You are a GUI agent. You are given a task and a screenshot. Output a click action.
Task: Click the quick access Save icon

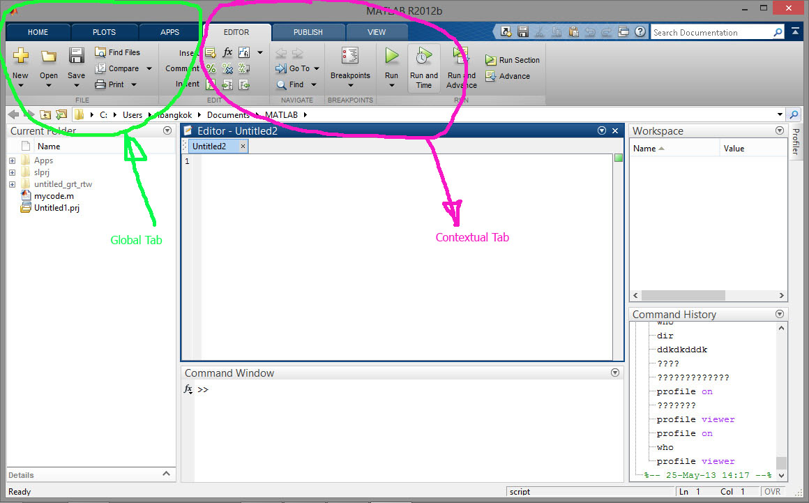[522, 32]
